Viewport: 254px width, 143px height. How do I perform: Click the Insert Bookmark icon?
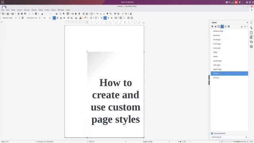coord(107,14)
